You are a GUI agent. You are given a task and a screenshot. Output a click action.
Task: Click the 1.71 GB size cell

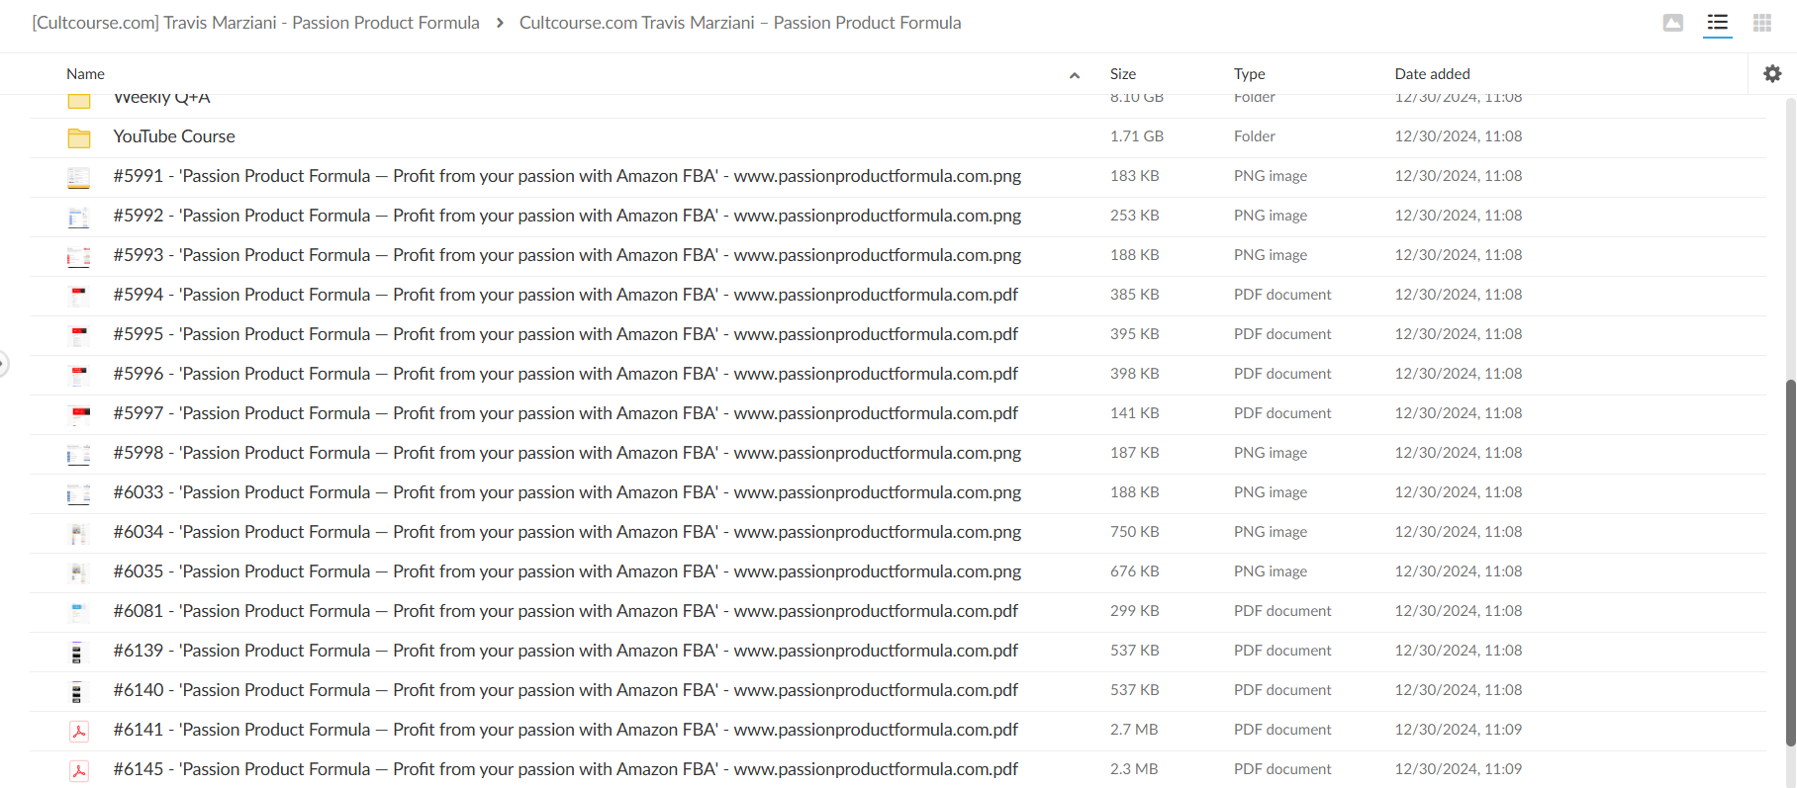[x=1137, y=136]
